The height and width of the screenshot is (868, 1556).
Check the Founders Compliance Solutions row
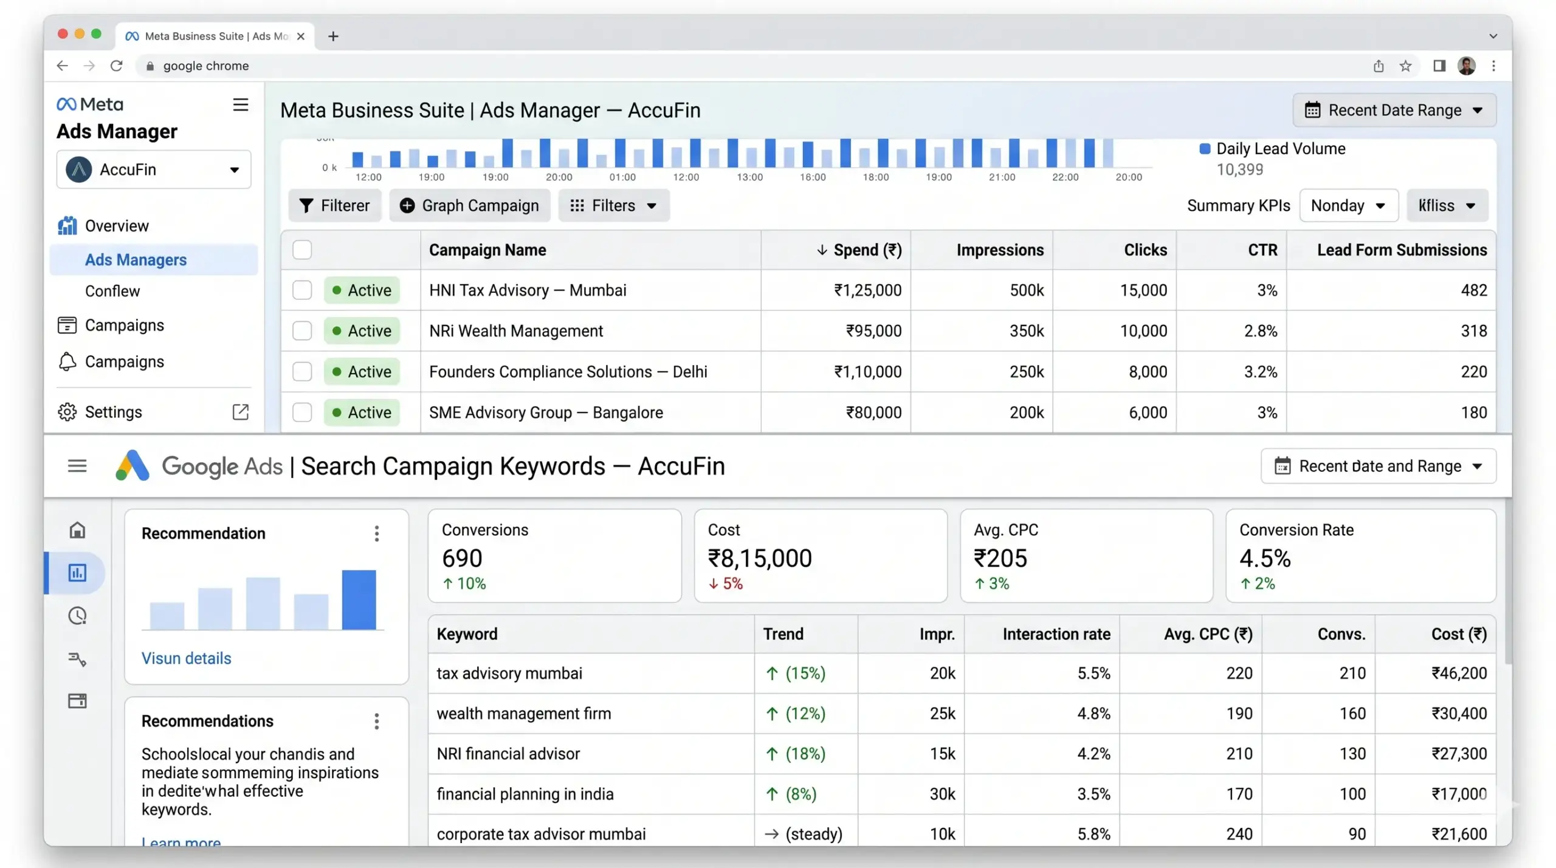tap(302, 371)
